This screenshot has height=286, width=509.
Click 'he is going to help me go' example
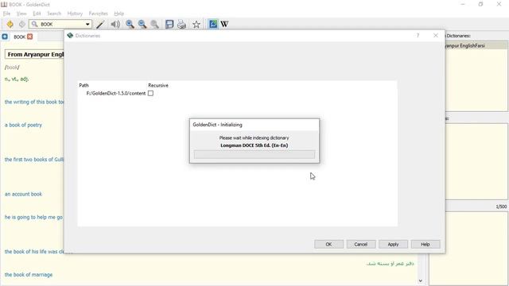pos(33,217)
